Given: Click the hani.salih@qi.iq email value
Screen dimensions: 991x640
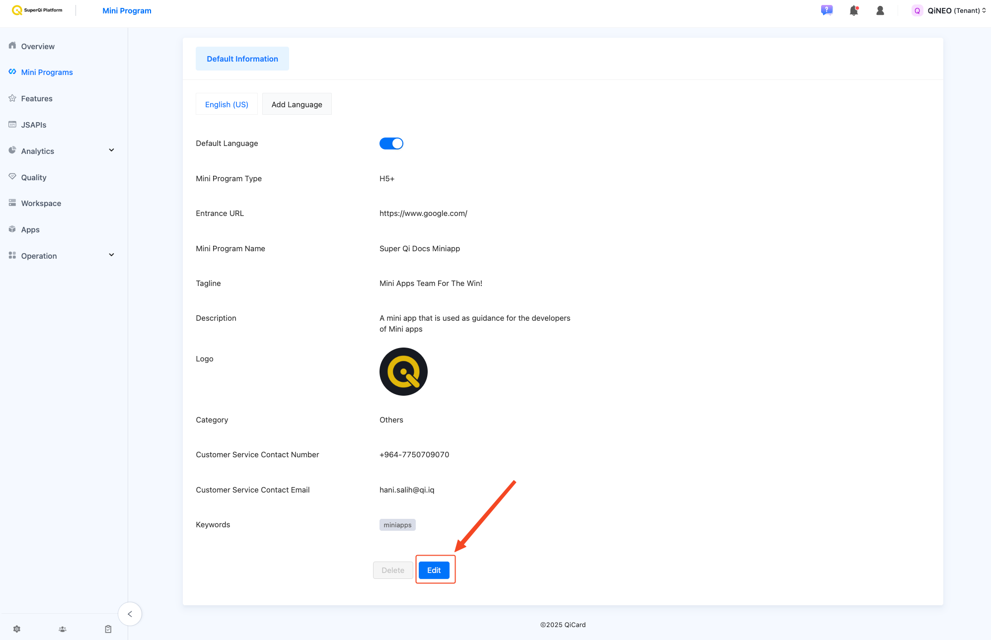Looking at the screenshot, I should (x=407, y=490).
